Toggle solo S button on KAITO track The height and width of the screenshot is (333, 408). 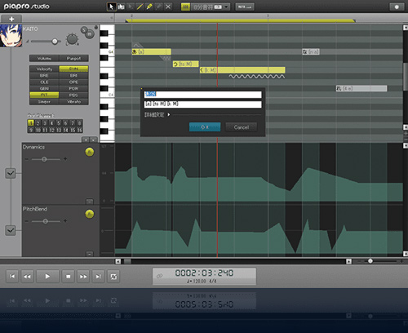[x=84, y=29]
